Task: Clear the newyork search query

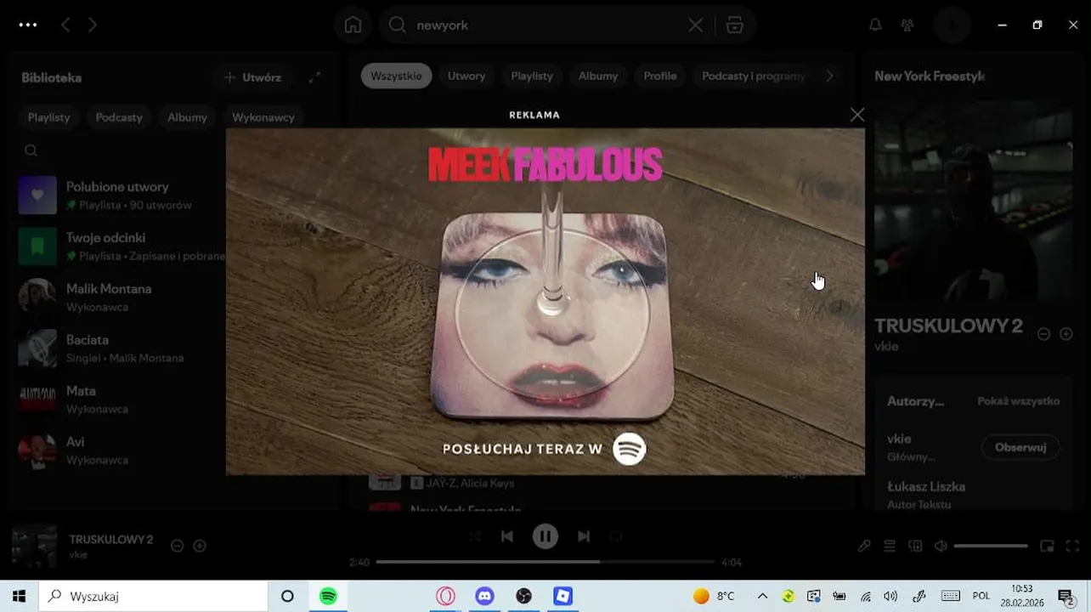Action: point(695,25)
